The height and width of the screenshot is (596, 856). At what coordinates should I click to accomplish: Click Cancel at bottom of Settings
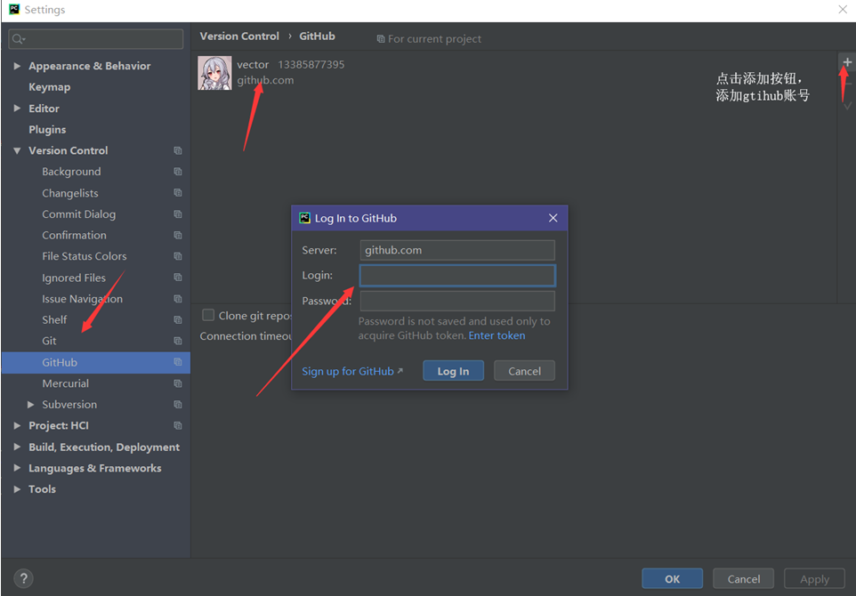pyautogui.click(x=744, y=578)
